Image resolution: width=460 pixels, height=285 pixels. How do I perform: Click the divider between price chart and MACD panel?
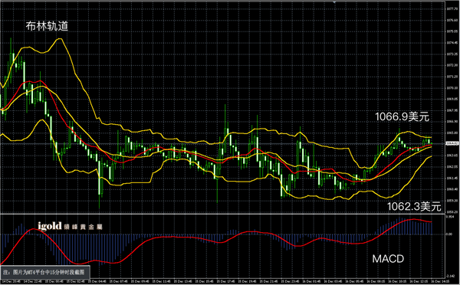coord(222,214)
